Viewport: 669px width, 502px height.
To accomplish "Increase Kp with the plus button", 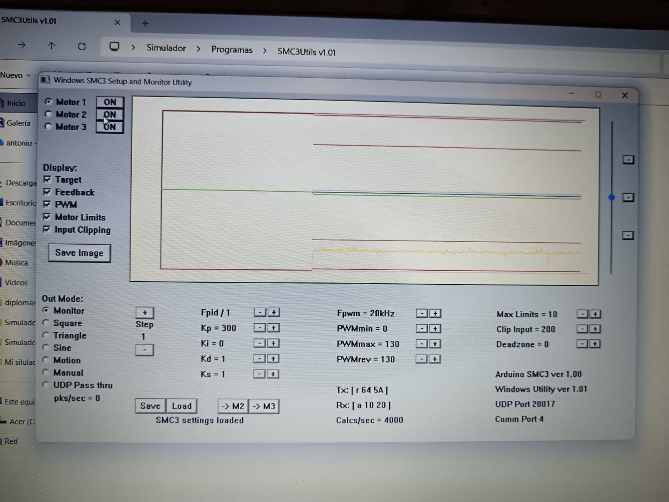I will pyautogui.click(x=273, y=328).
